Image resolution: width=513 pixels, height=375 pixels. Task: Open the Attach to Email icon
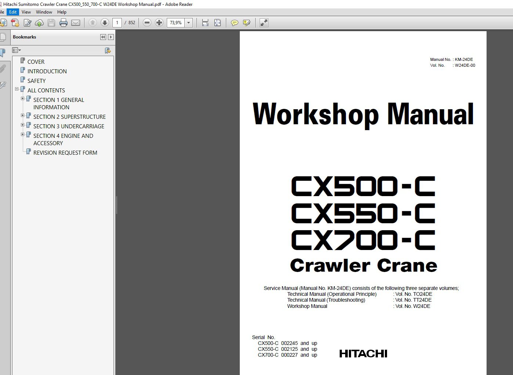click(x=76, y=23)
